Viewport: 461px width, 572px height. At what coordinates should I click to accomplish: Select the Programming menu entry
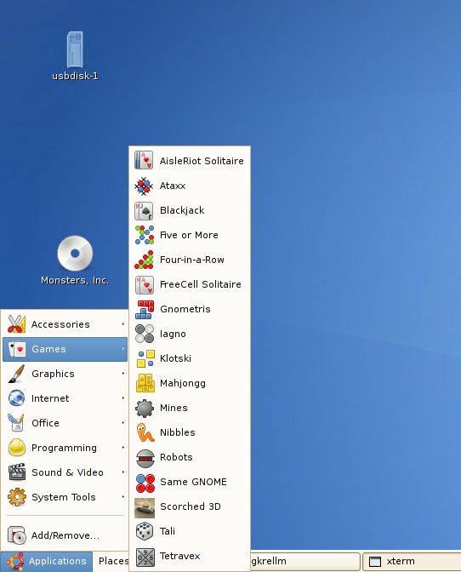point(65,448)
